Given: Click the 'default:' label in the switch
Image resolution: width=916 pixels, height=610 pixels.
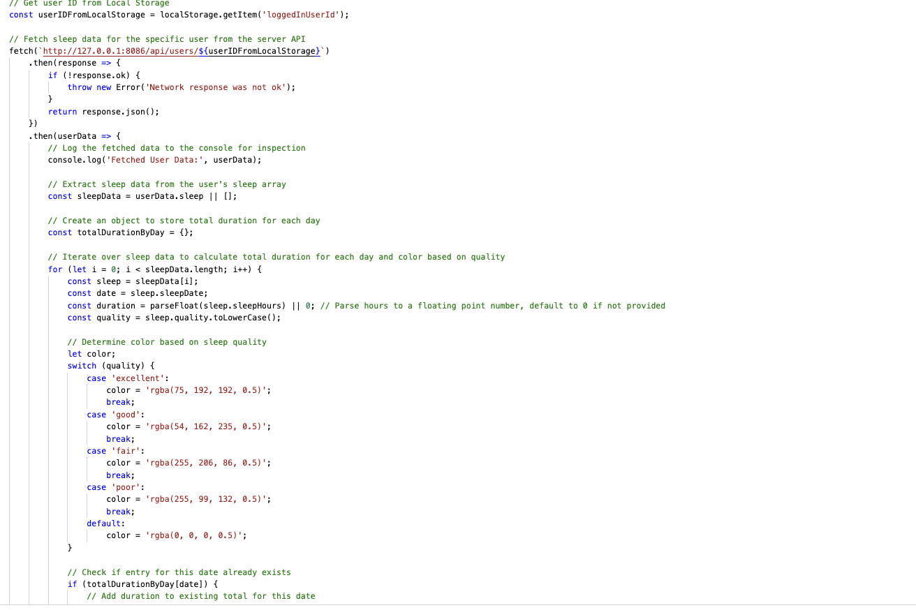Looking at the screenshot, I should coord(106,523).
